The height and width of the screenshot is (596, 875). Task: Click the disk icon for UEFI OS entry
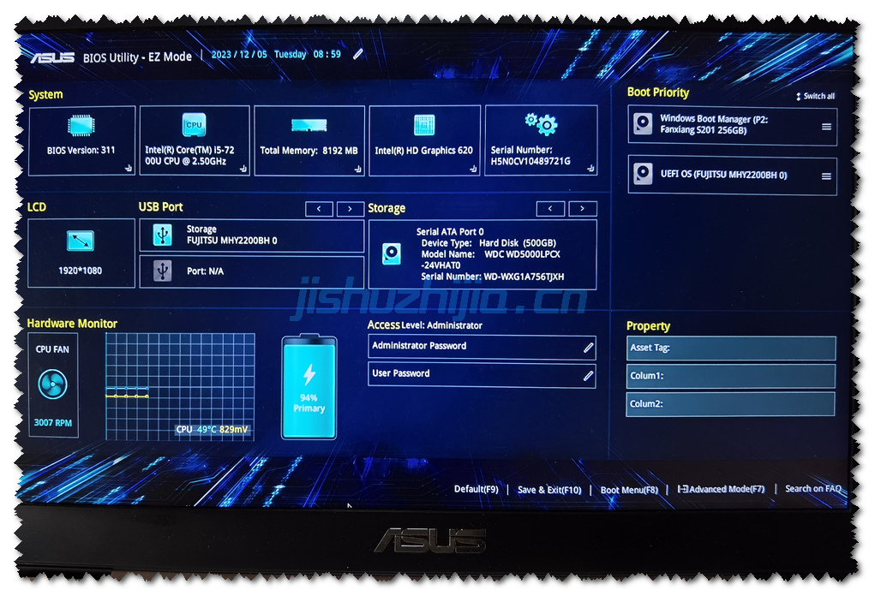point(642,174)
